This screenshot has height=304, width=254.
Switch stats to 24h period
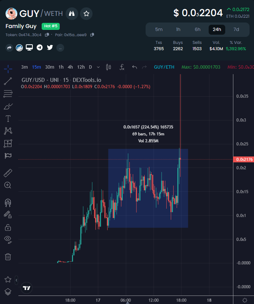(x=217, y=30)
